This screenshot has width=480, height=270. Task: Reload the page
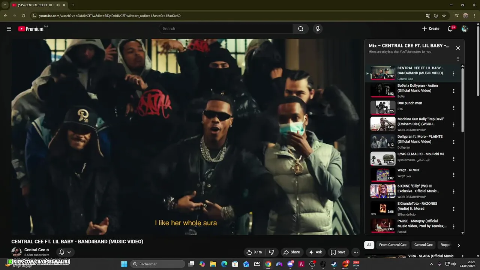pos(23,16)
